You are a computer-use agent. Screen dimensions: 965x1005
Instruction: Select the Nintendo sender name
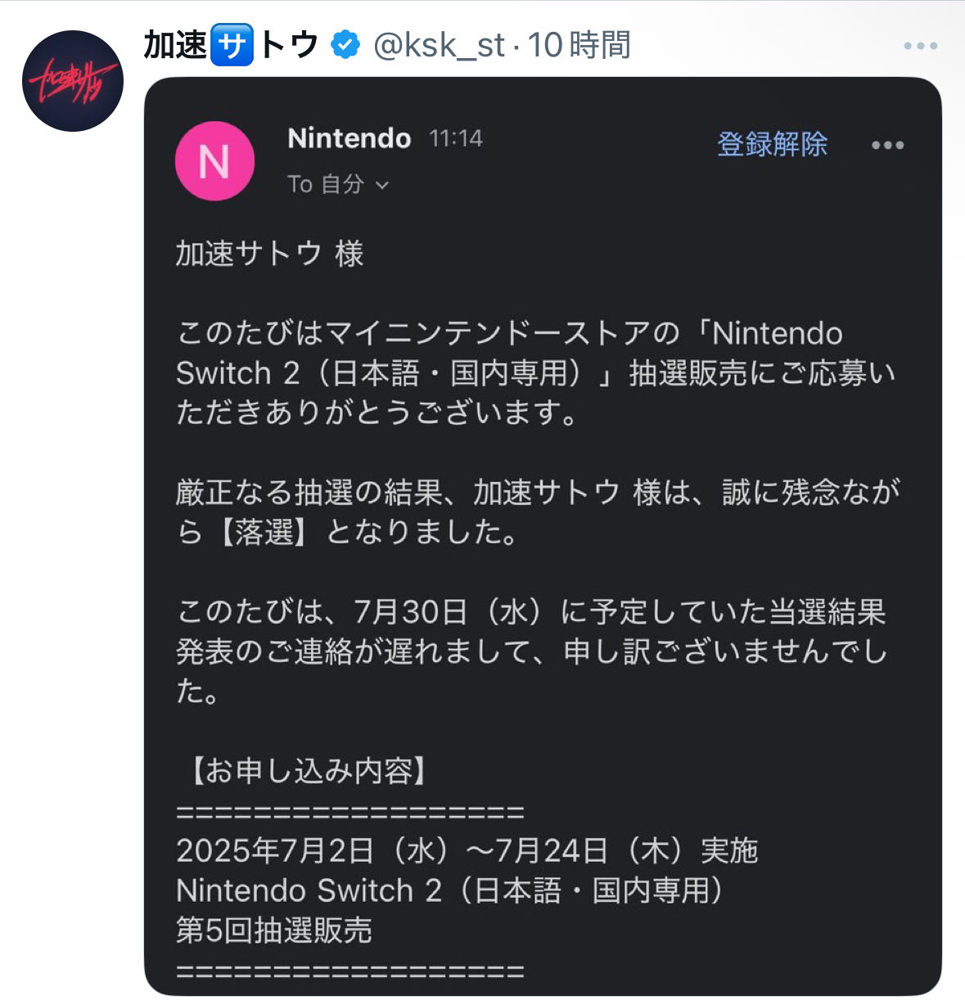(349, 138)
